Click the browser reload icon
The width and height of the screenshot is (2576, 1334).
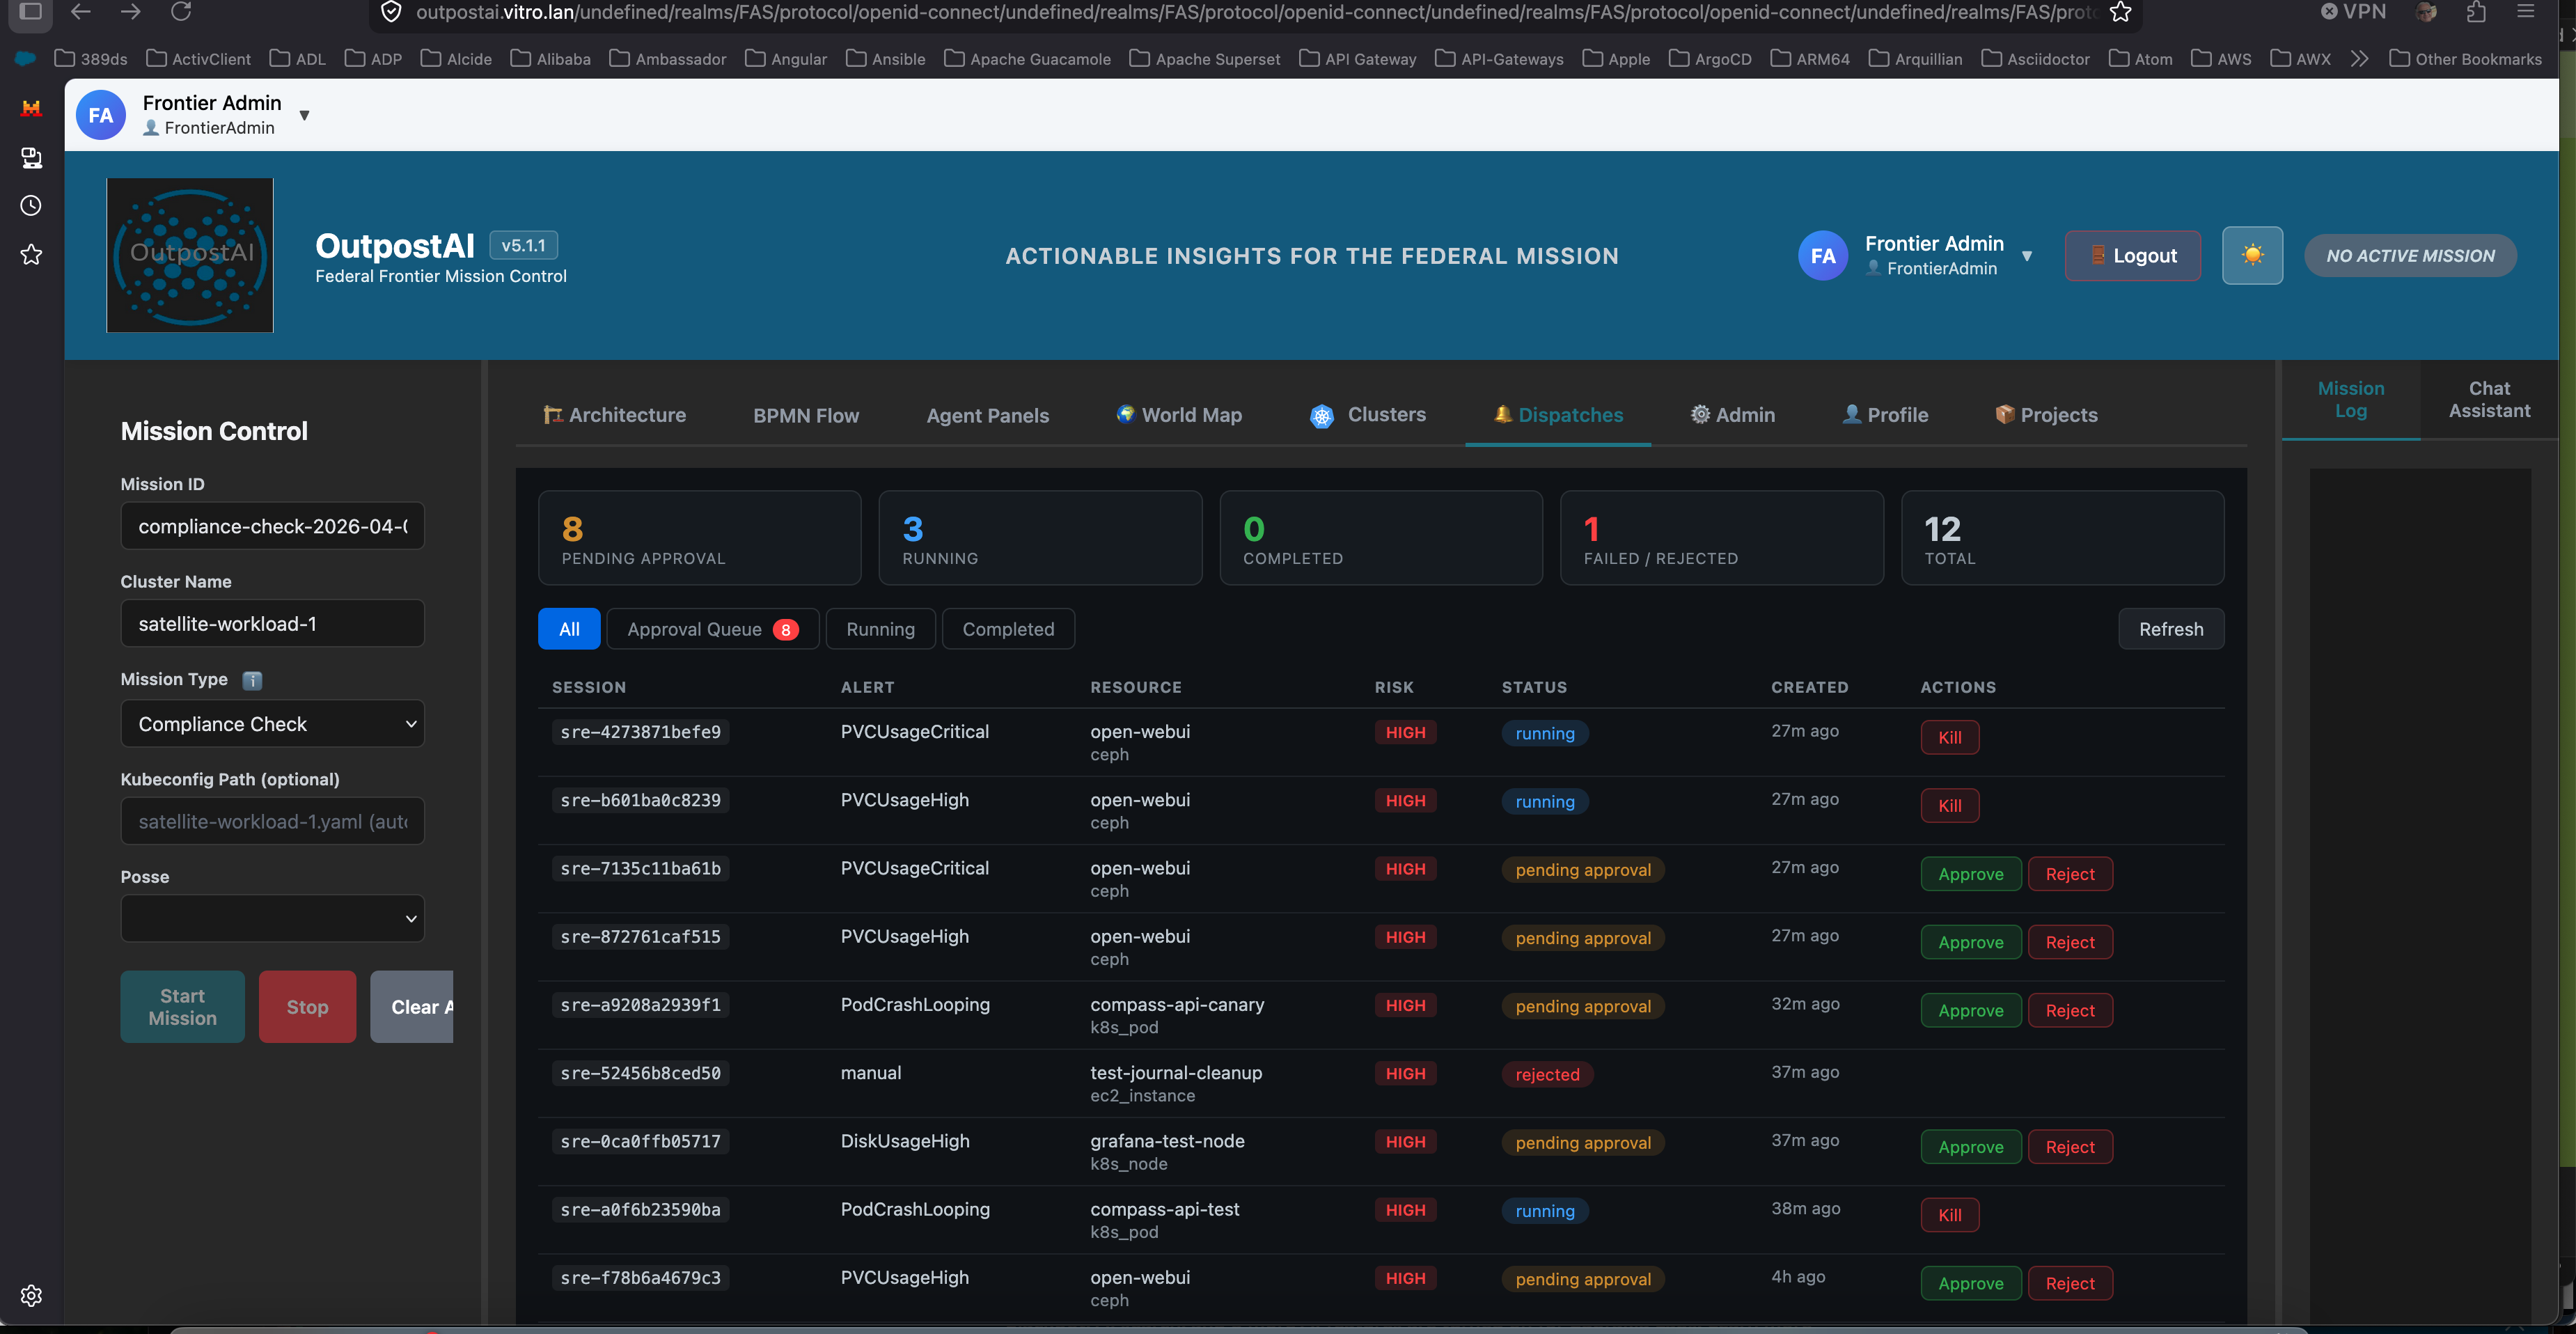pyautogui.click(x=181, y=12)
